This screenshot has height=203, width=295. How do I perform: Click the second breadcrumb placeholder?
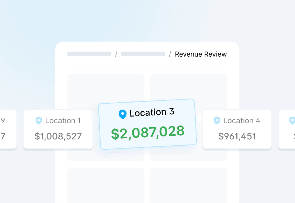(143, 54)
